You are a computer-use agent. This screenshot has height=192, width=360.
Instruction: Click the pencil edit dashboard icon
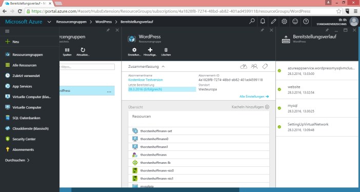[273, 22]
